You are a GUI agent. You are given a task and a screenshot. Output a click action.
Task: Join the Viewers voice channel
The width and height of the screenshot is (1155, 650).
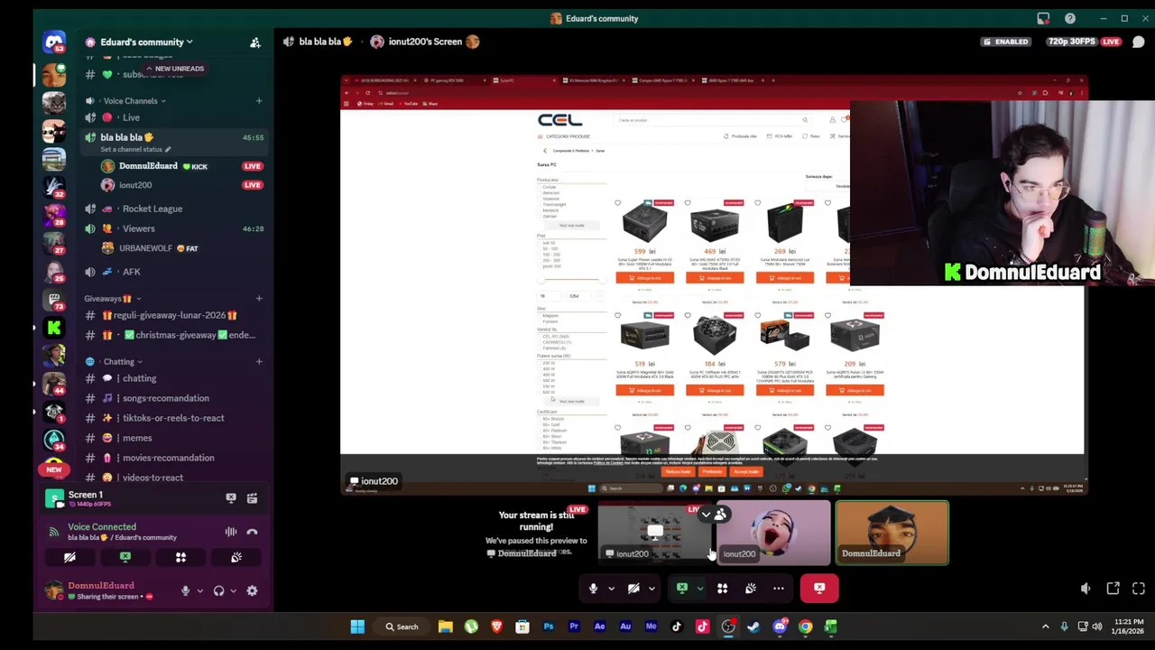tap(139, 229)
